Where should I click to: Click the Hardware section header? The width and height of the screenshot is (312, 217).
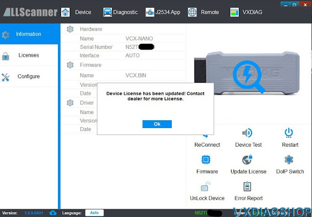point(91,29)
